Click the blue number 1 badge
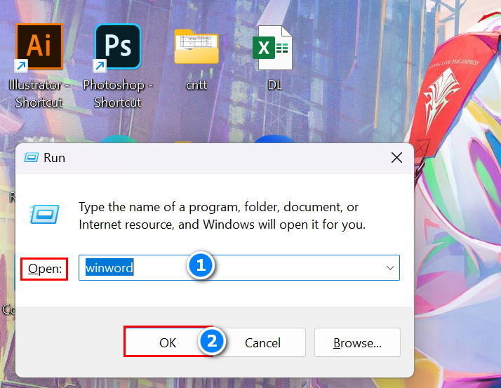Image resolution: width=501 pixels, height=388 pixels. pos(201,265)
